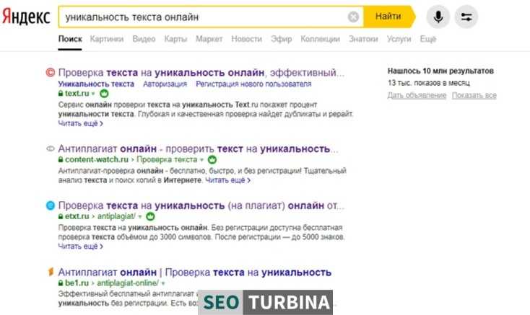Image resolution: width=530 pixels, height=315 pixels.
Task: Click antiplagiat/ breadcrumb after etxt.ru
Action: tap(116, 216)
